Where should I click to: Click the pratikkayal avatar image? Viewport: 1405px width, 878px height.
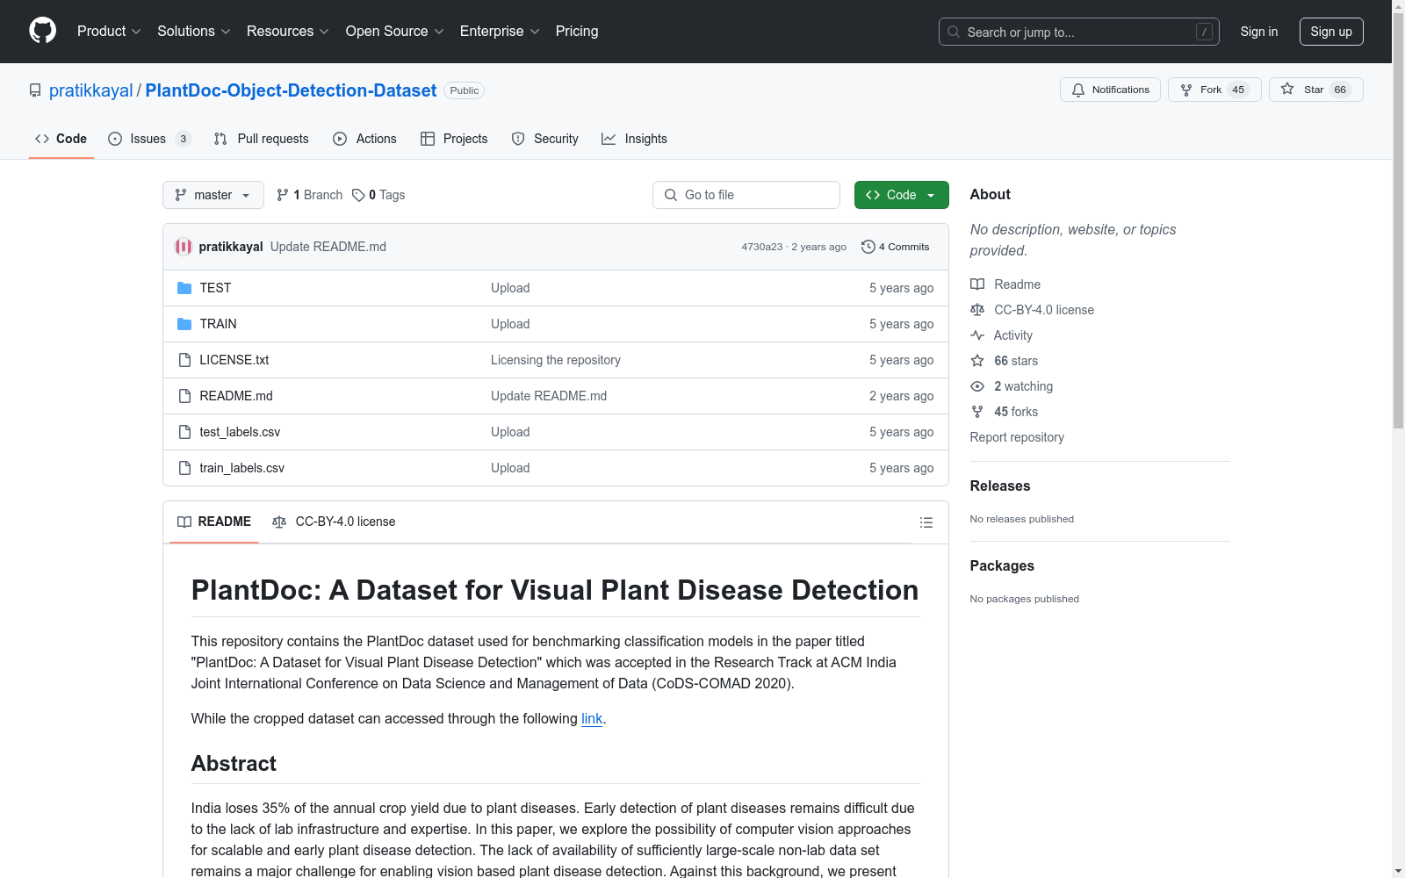point(184,247)
